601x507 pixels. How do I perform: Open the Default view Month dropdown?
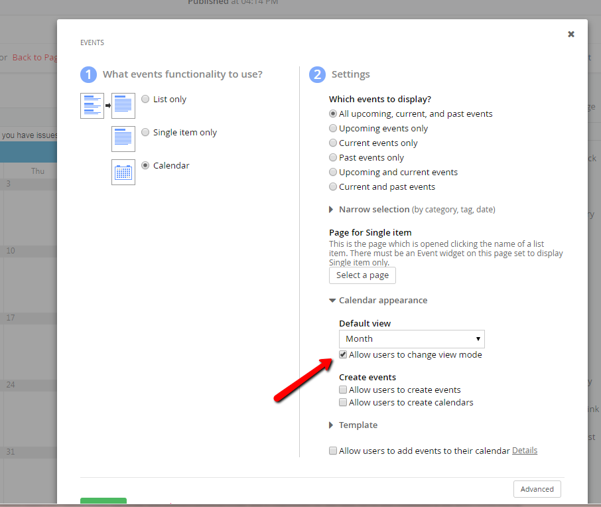tap(412, 339)
